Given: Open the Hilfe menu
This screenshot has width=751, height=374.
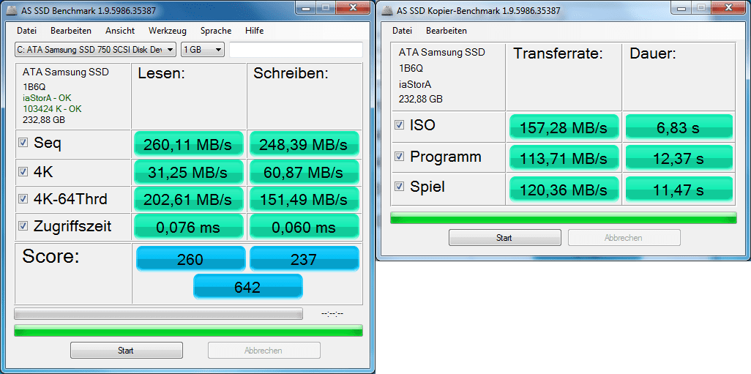Looking at the screenshot, I should pos(254,31).
